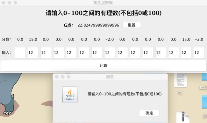Click the Java coffee cup icon in dialog
The height and width of the screenshot is (123, 207).
coord(70,94)
